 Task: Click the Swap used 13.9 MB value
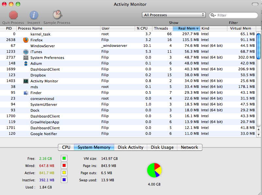tap(108, 180)
